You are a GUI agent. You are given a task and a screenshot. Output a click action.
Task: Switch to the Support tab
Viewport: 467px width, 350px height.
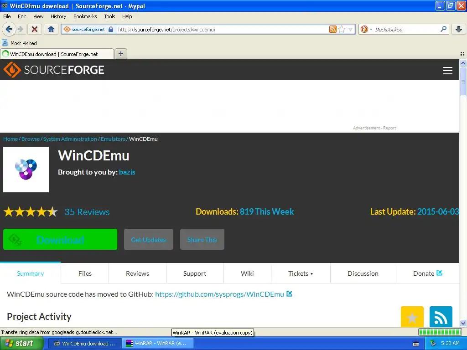click(x=195, y=273)
